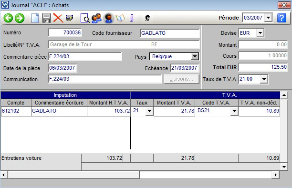Delete the entry with the red X icon
292x188 pixels.
(x=58, y=18)
